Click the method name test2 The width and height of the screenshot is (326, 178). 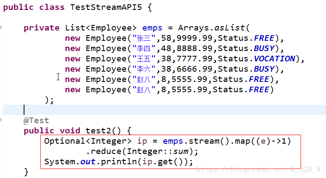[x=98, y=131]
